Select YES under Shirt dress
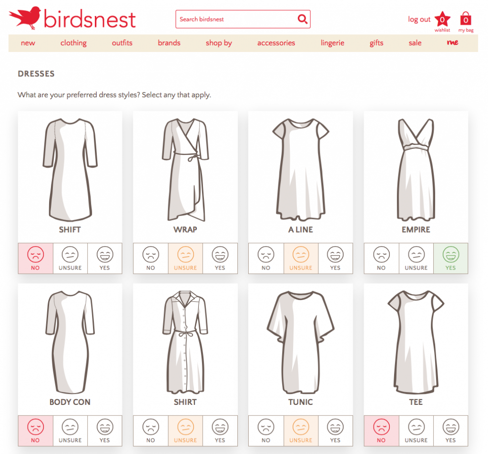The width and height of the screenshot is (488, 454). click(x=220, y=431)
